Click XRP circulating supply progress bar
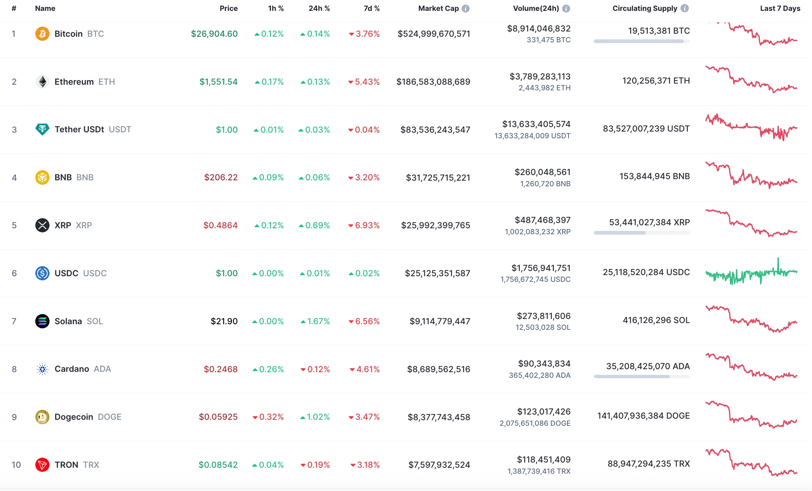 click(x=642, y=233)
